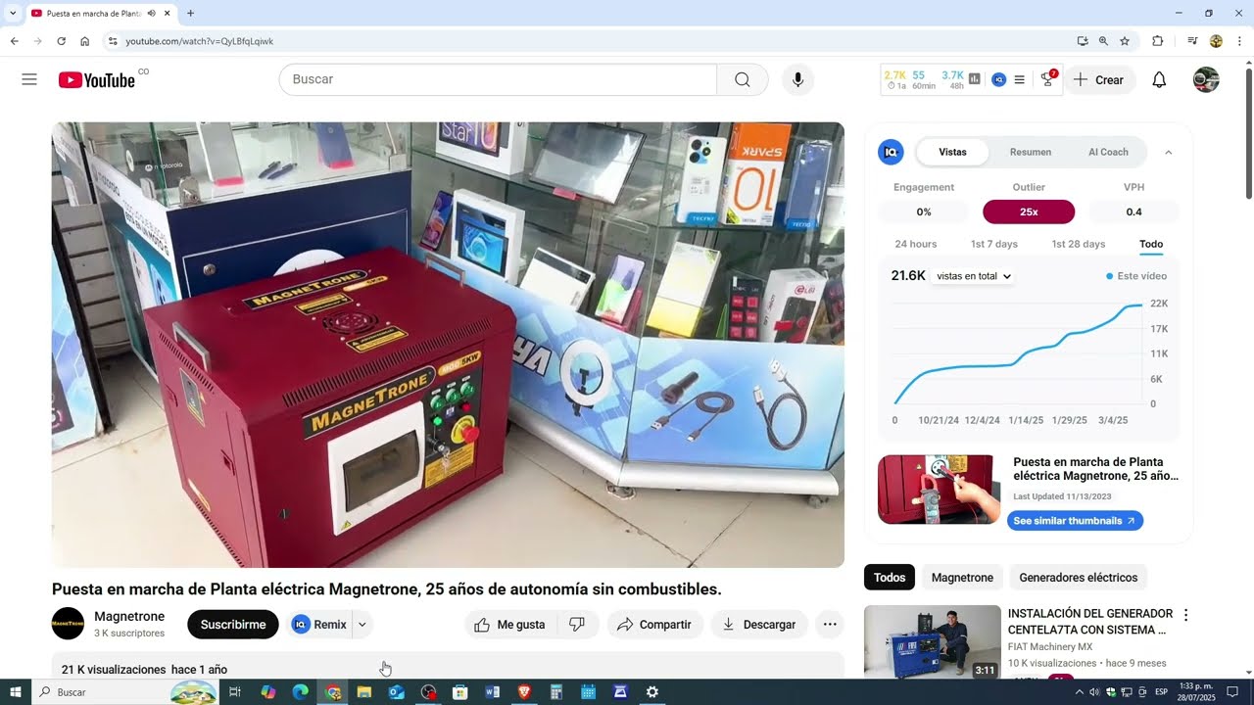Screen dimensions: 1254x705
Task: Like the video with Me gusta
Action: coord(510,625)
